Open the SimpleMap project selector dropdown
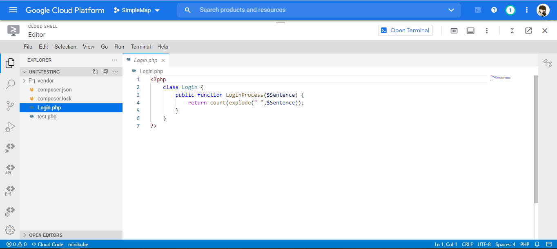This screenshot has height=249, width=557. coord(137,10)
